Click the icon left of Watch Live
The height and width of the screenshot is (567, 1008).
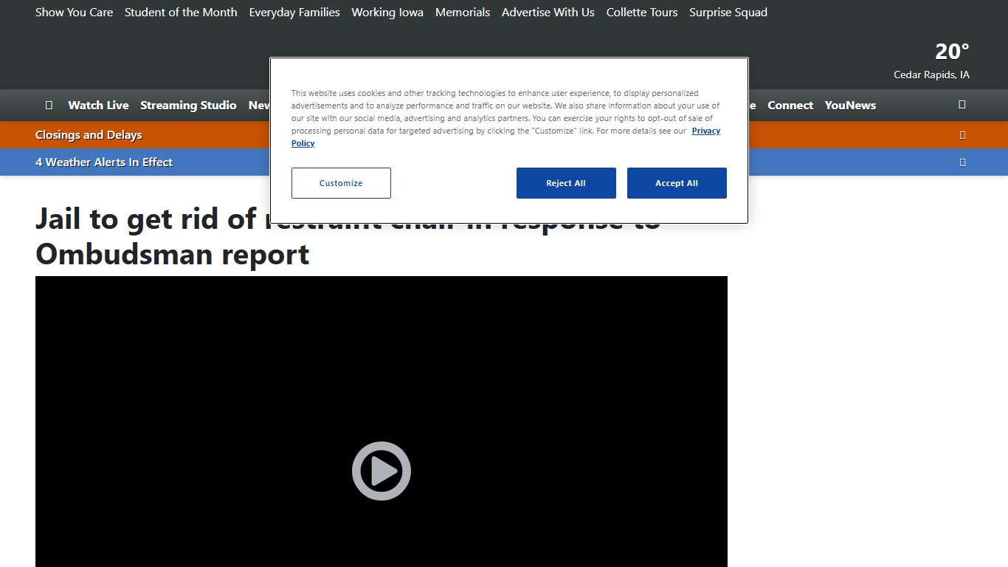coord(49,105)
